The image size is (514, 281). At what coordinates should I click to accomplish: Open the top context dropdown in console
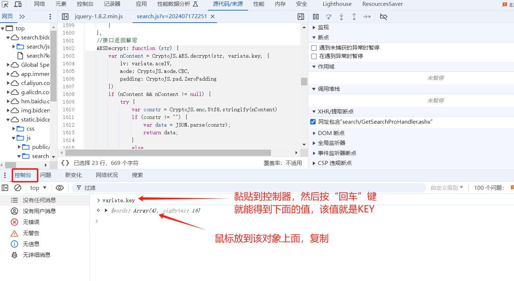click(x=39, y=188)
